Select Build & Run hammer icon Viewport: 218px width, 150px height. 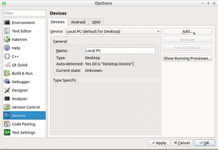(7, 73)
